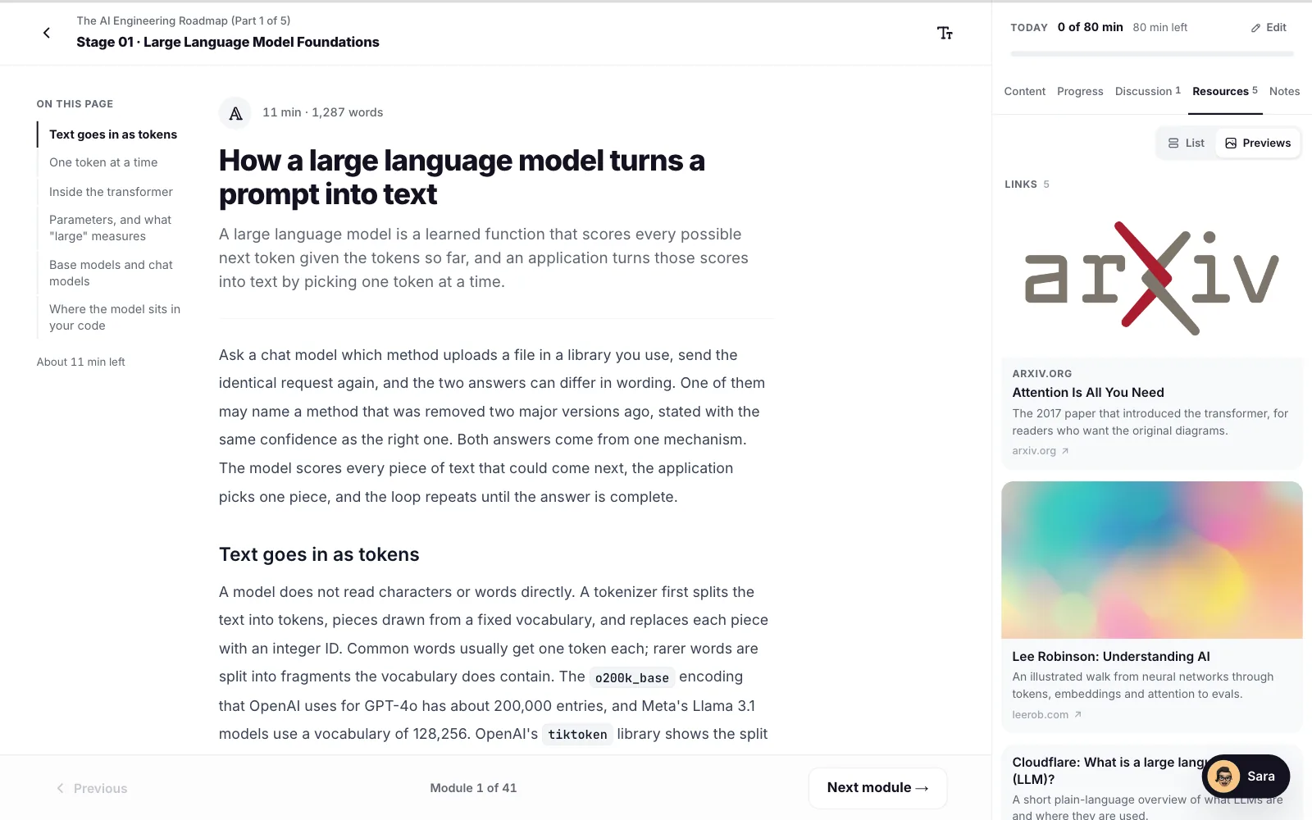
Task: Jump to One token at a time section
Action: 103,162
